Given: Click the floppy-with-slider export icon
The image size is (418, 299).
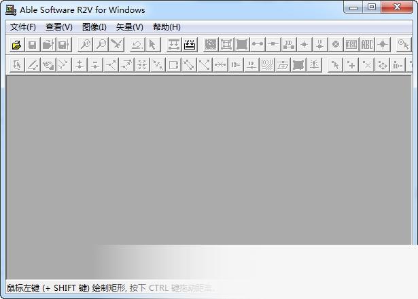Looking at the screenshot, I should (64, 45).
